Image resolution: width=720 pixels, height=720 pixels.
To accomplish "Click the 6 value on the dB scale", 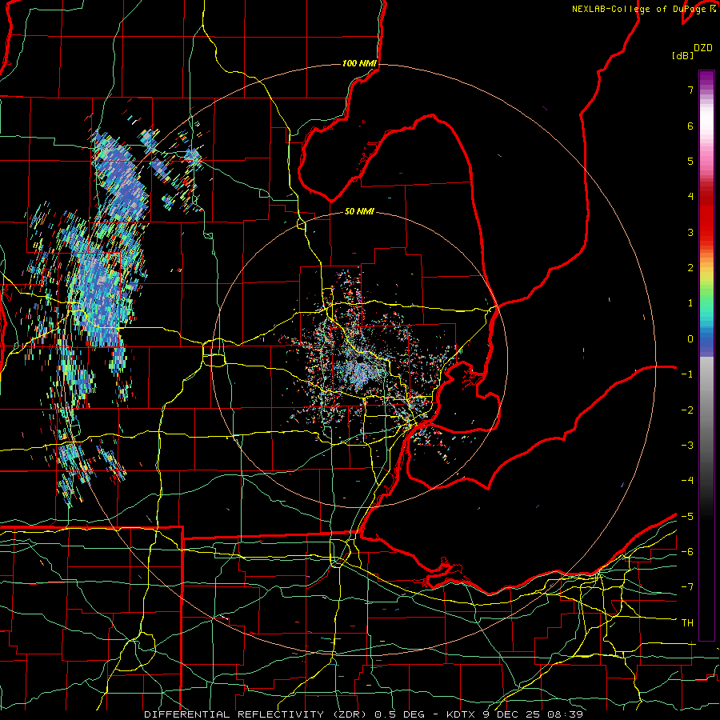I will 690,126.
